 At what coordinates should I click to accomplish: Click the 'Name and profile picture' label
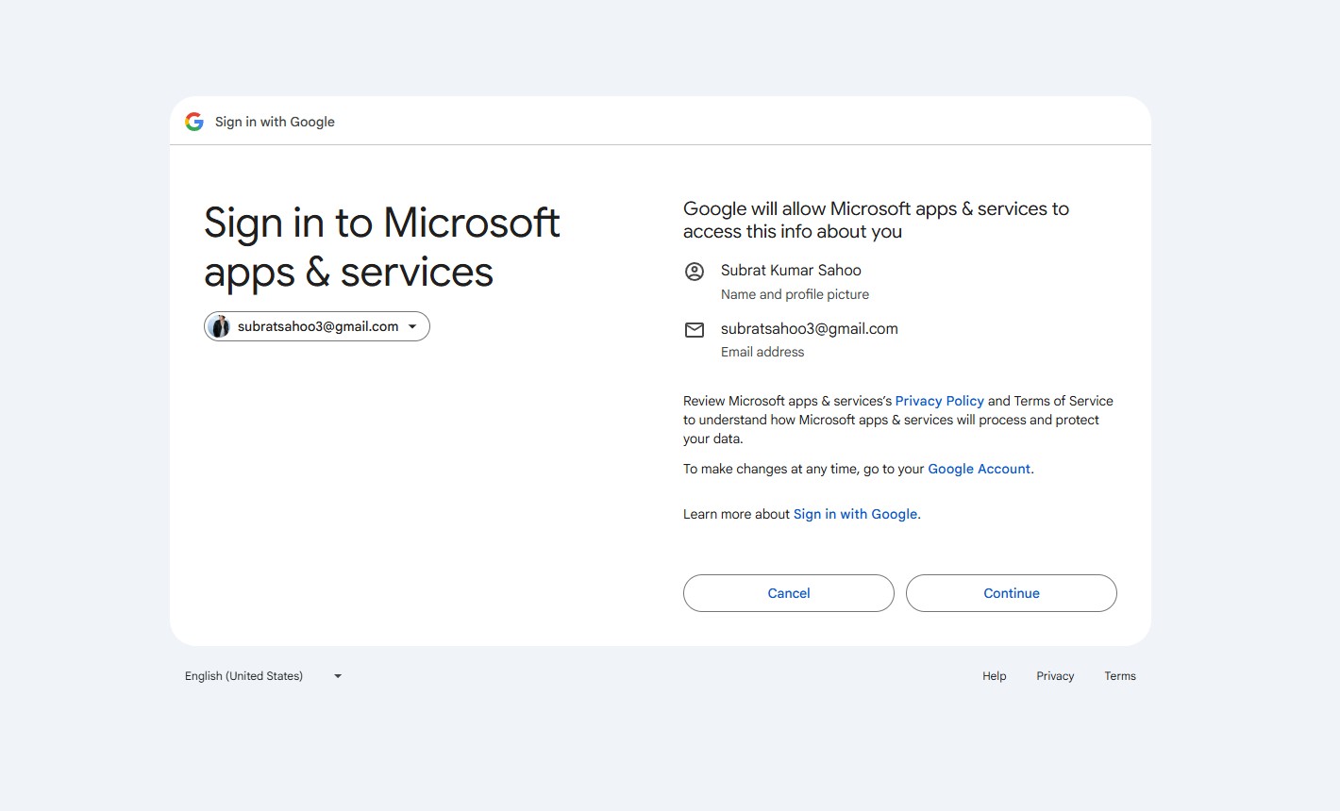tap(795, 294)
